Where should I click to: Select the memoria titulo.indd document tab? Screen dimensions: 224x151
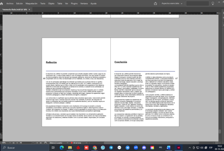15,10
